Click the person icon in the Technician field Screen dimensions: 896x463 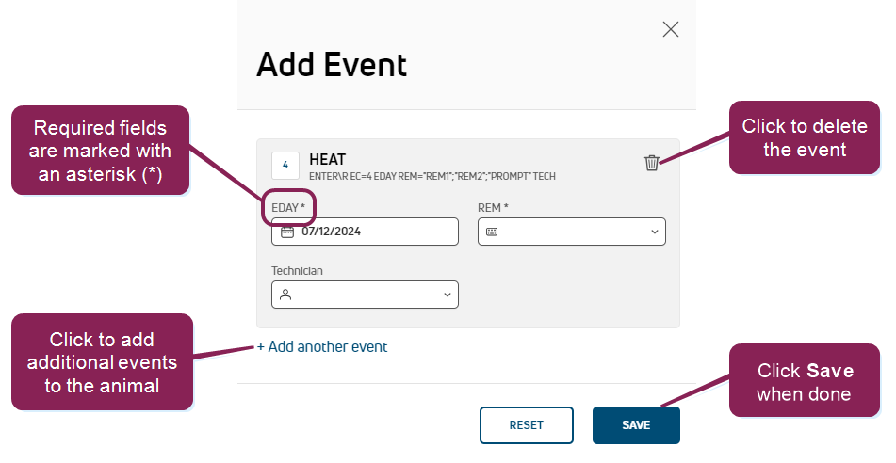pyautogui.click(x=285, y=295)
